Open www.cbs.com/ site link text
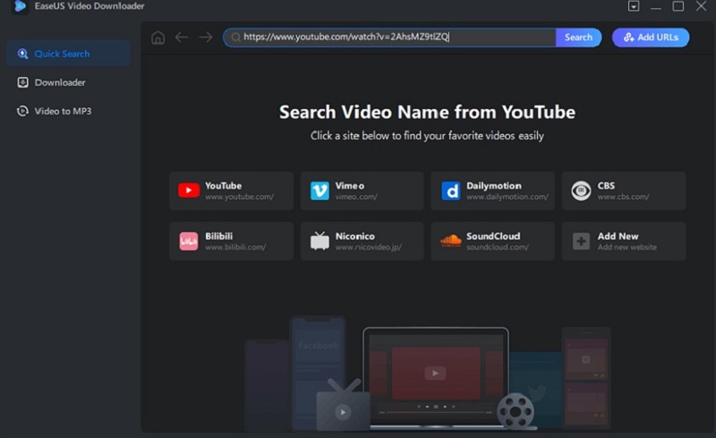Viewport: 716px width, 438px height. [623, 197]
